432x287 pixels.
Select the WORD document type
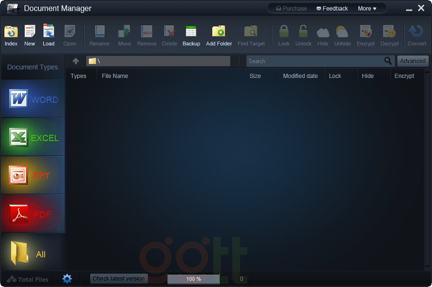point(32,100)
